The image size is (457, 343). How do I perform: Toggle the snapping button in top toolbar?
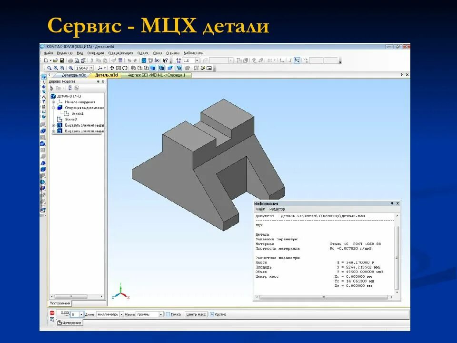point(297,61)
